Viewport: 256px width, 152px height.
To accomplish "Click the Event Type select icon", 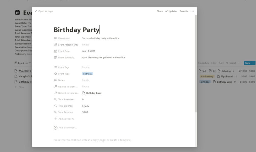I will [x=56, y=74].
